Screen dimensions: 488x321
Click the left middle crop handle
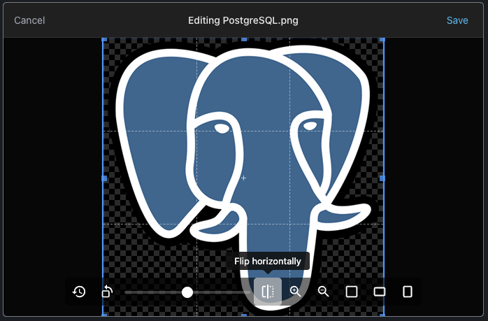(104, 178)
